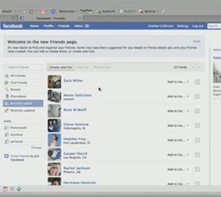Open the Send to dropdown arrow
This screenshot has height=197, width=221.
pyautogui.click(x=158, y=11)
